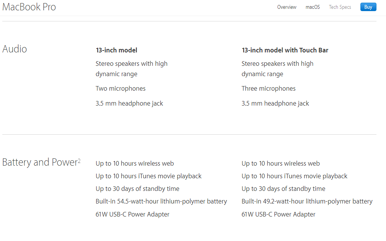Screen dimensions: 386x241
Task: Click the "Two microphones" text
Action: 121,88
